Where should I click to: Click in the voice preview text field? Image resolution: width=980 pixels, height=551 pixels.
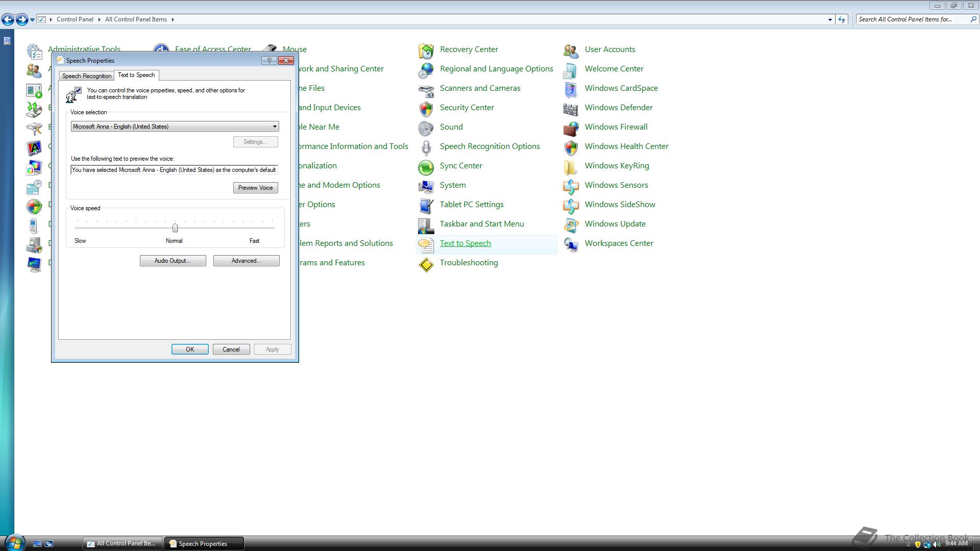(174, 170)
